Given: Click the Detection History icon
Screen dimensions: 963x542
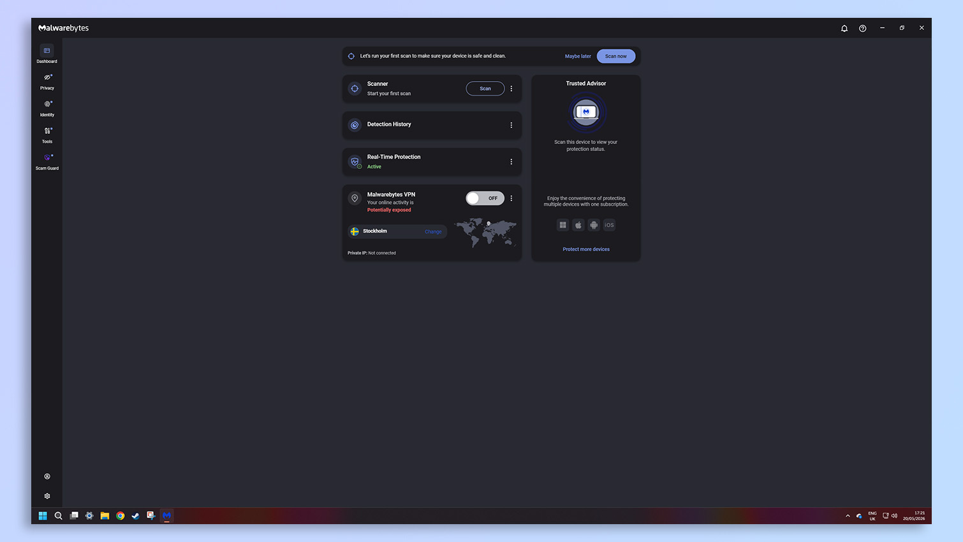Looking at the screenshot, I should click(355, 125).
